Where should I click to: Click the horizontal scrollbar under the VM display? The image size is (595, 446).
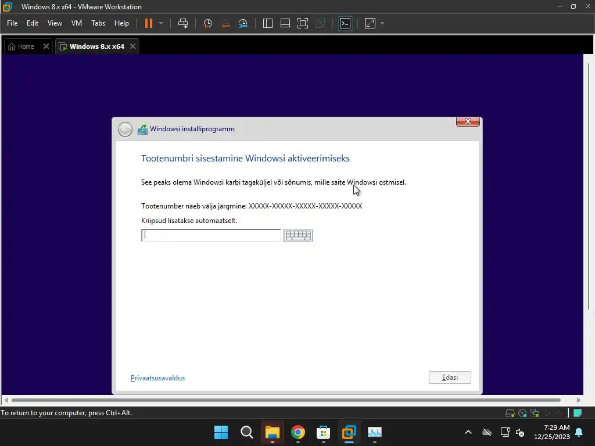286,400
